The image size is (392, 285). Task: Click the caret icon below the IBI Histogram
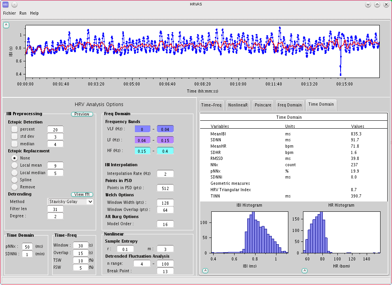click(205, 271)
